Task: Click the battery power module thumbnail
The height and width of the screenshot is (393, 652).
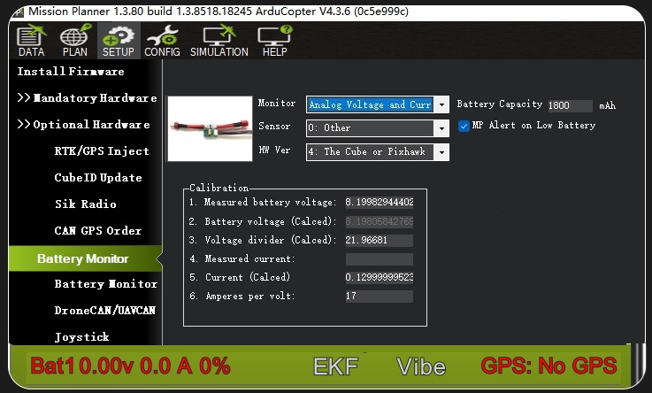Action: 210,128
